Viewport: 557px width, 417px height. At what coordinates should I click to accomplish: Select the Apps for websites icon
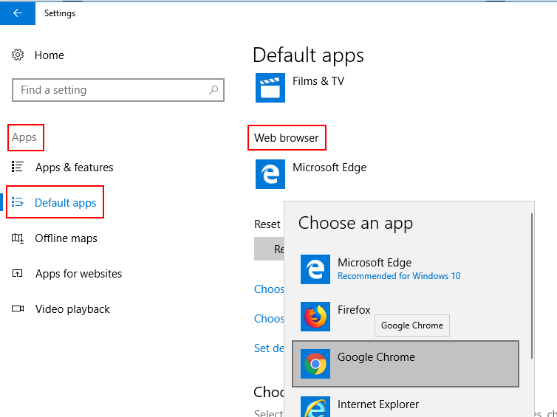coord(18,273)
